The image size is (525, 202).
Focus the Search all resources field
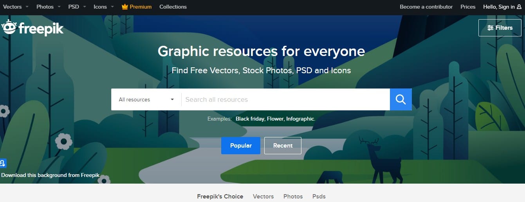pyautogui.click(x=285, y=99)
